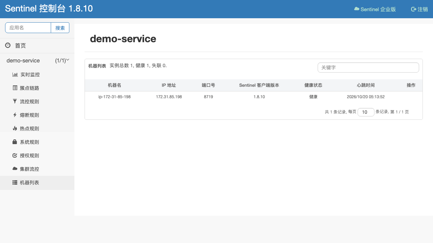Click client version cell 1.8.10
The height and width of the screenshot is (243, 433).
259,97
